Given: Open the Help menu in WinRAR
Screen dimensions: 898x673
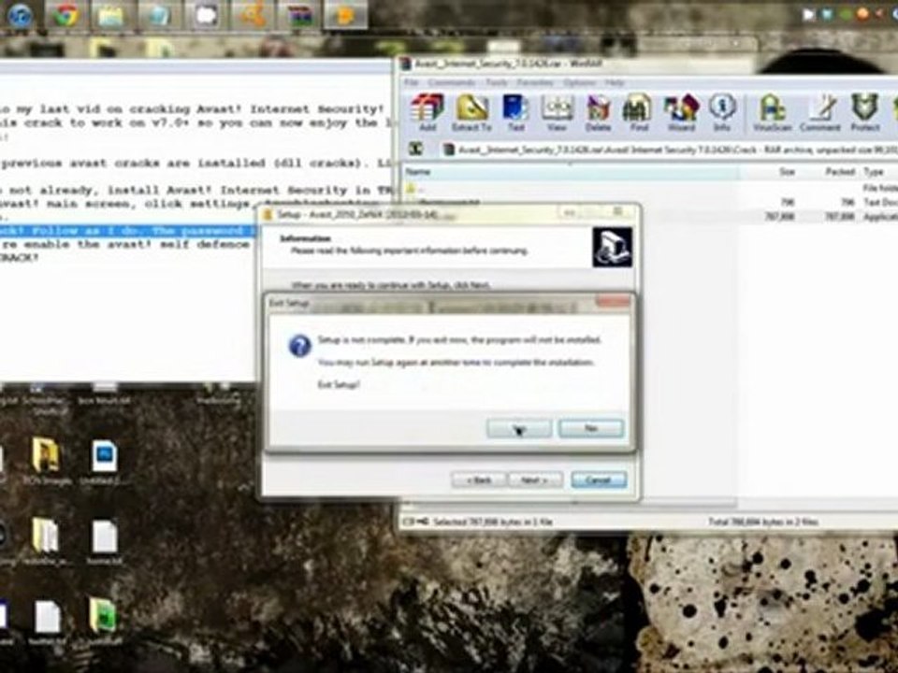Looking at the screenshot, I should click(x=615, y=82).
